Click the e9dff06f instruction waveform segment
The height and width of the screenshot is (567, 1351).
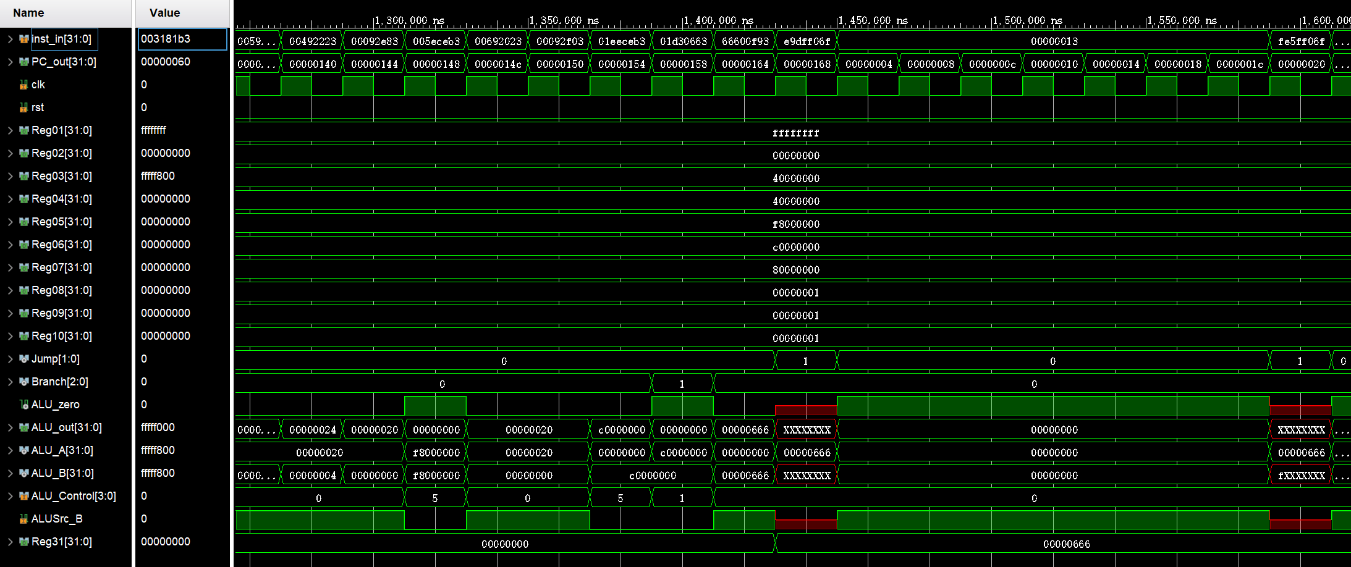pos(807,41)
